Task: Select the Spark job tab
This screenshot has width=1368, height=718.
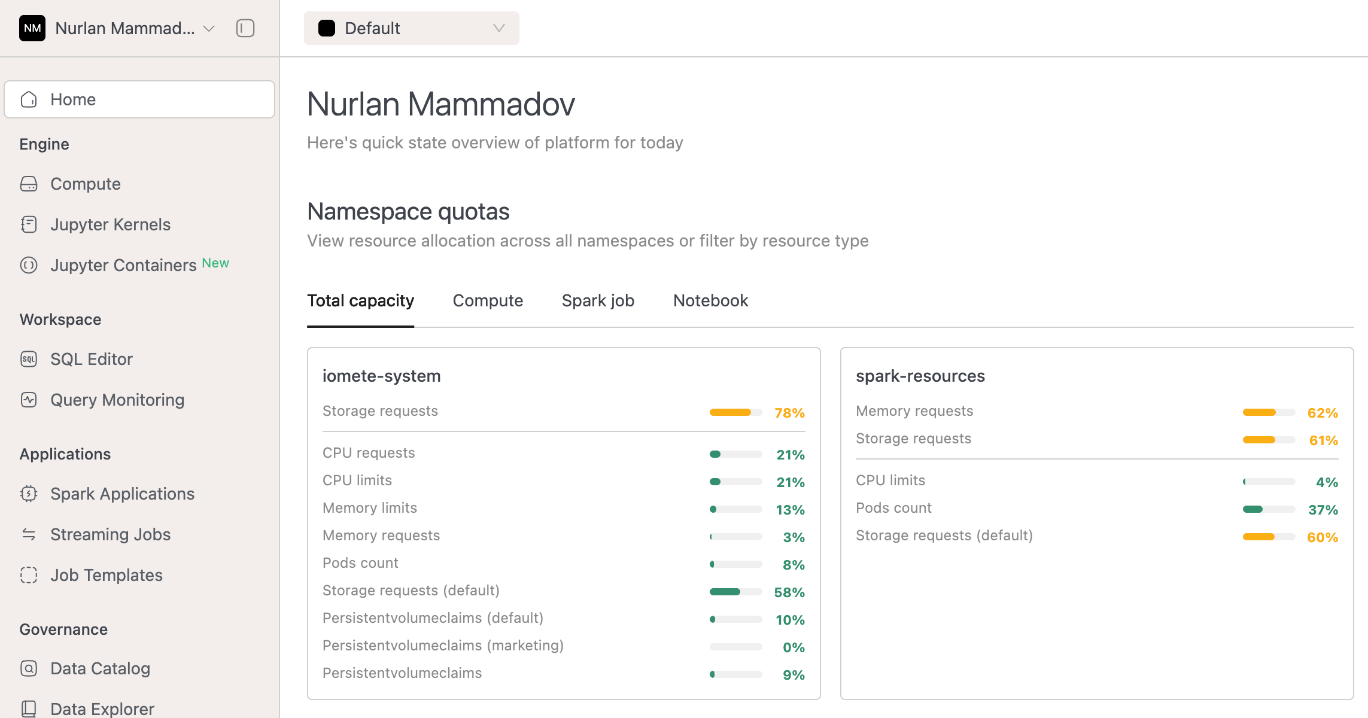Action: [x=597, y=300]
